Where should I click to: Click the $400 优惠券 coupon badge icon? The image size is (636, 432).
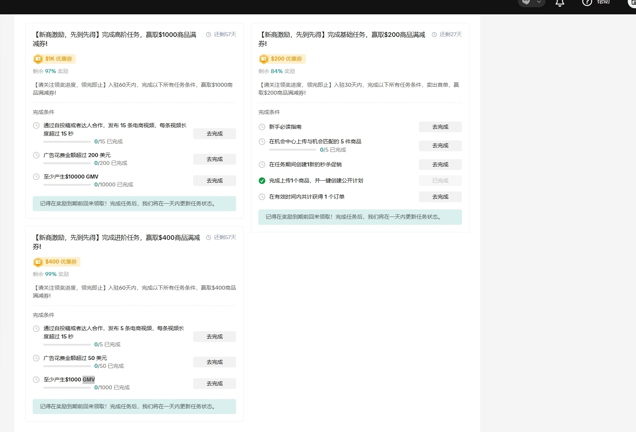(38, 262)
